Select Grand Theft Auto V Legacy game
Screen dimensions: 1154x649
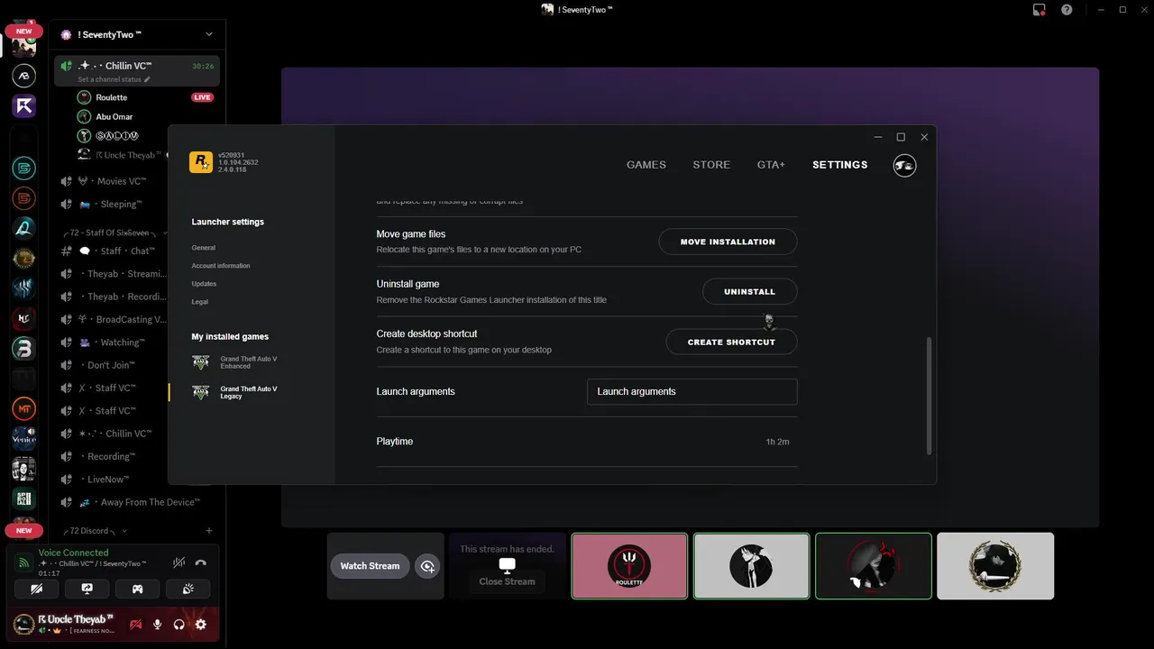pos(235,393)
